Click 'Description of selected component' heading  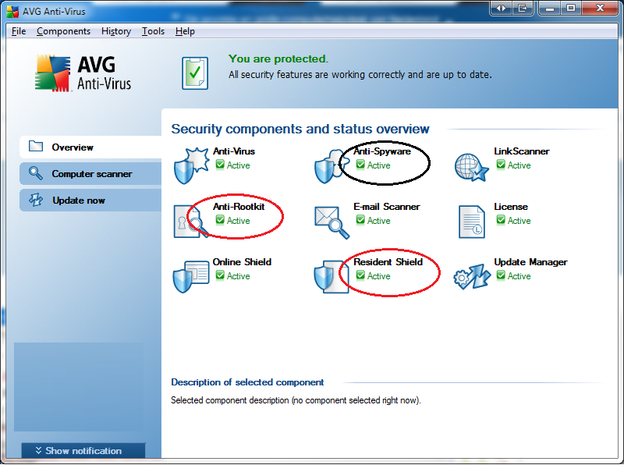[247, 382]
